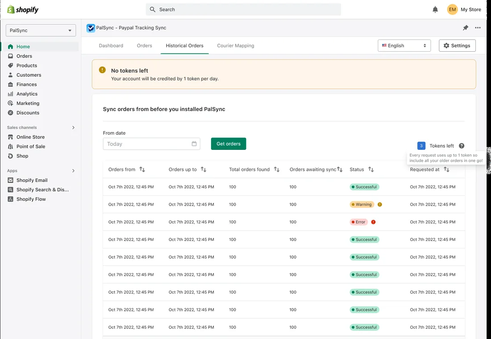Expand Apps section chevron
The image size is (491, 339).
73,170
